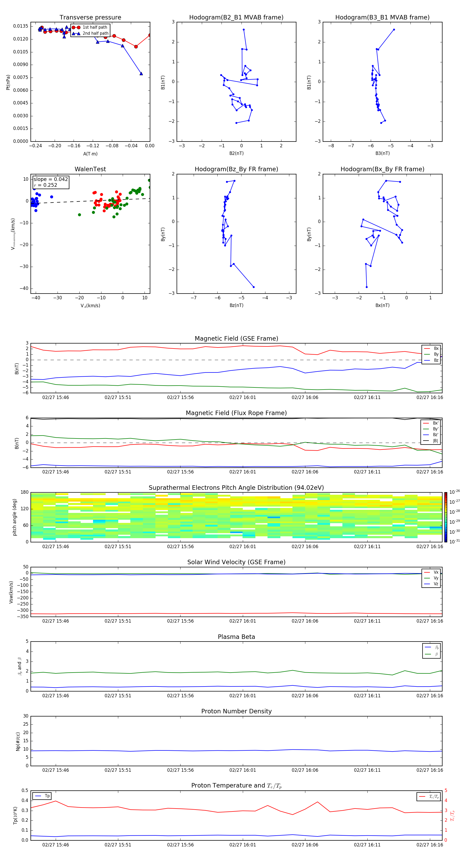Click the 02/27 15:46 tick under GSE Magnetic Field
473x868 pixels.
click(x=55, y=398)
